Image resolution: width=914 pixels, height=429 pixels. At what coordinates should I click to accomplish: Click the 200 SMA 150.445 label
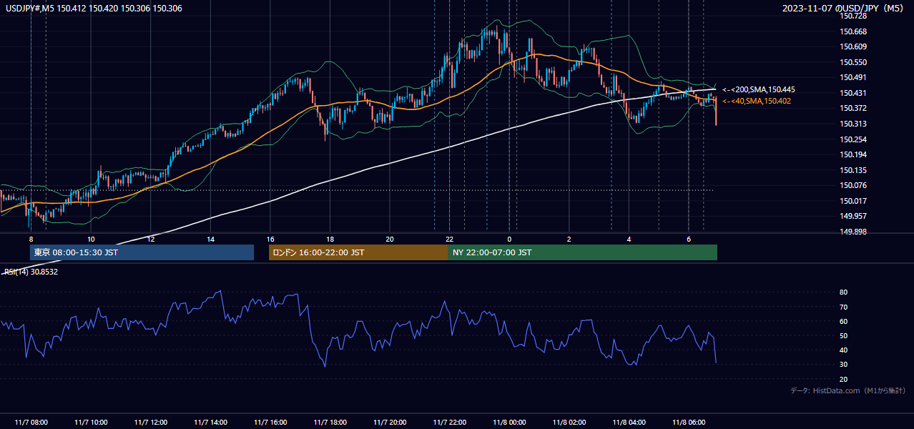click(758, 90)
